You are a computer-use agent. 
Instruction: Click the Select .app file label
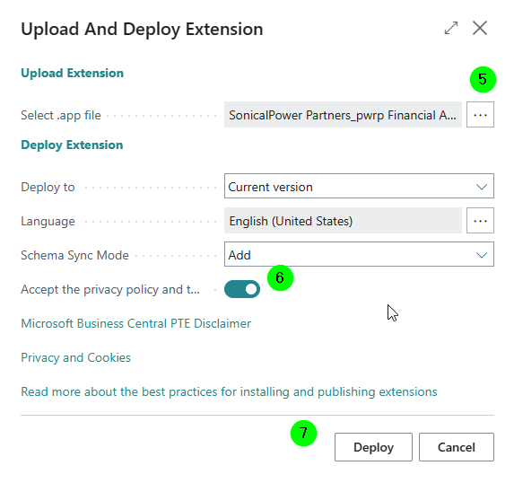tap(61, 115)
